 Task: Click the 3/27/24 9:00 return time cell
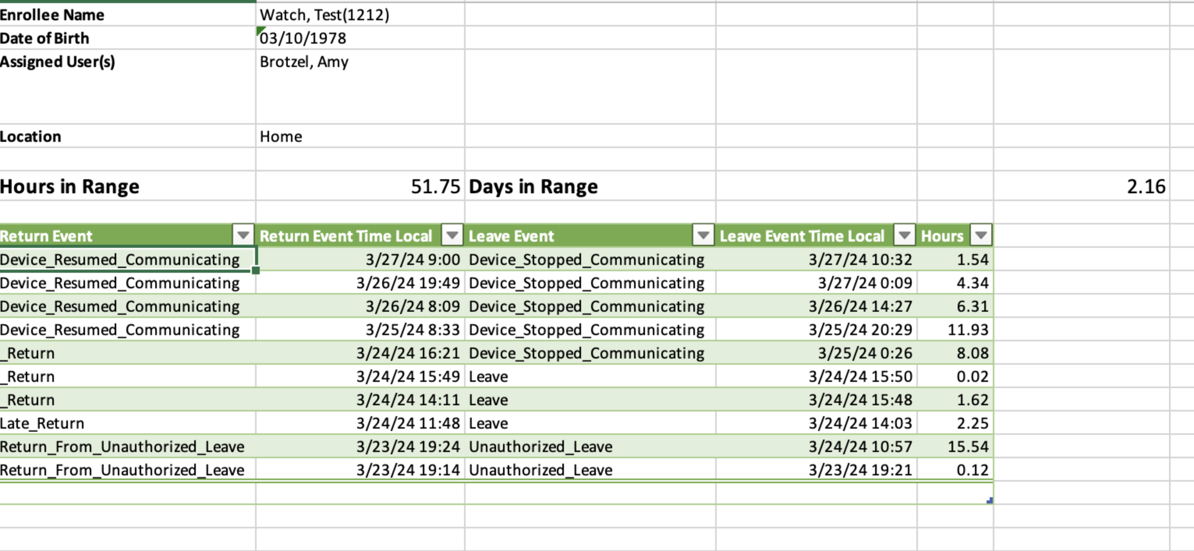coord(360,260)
